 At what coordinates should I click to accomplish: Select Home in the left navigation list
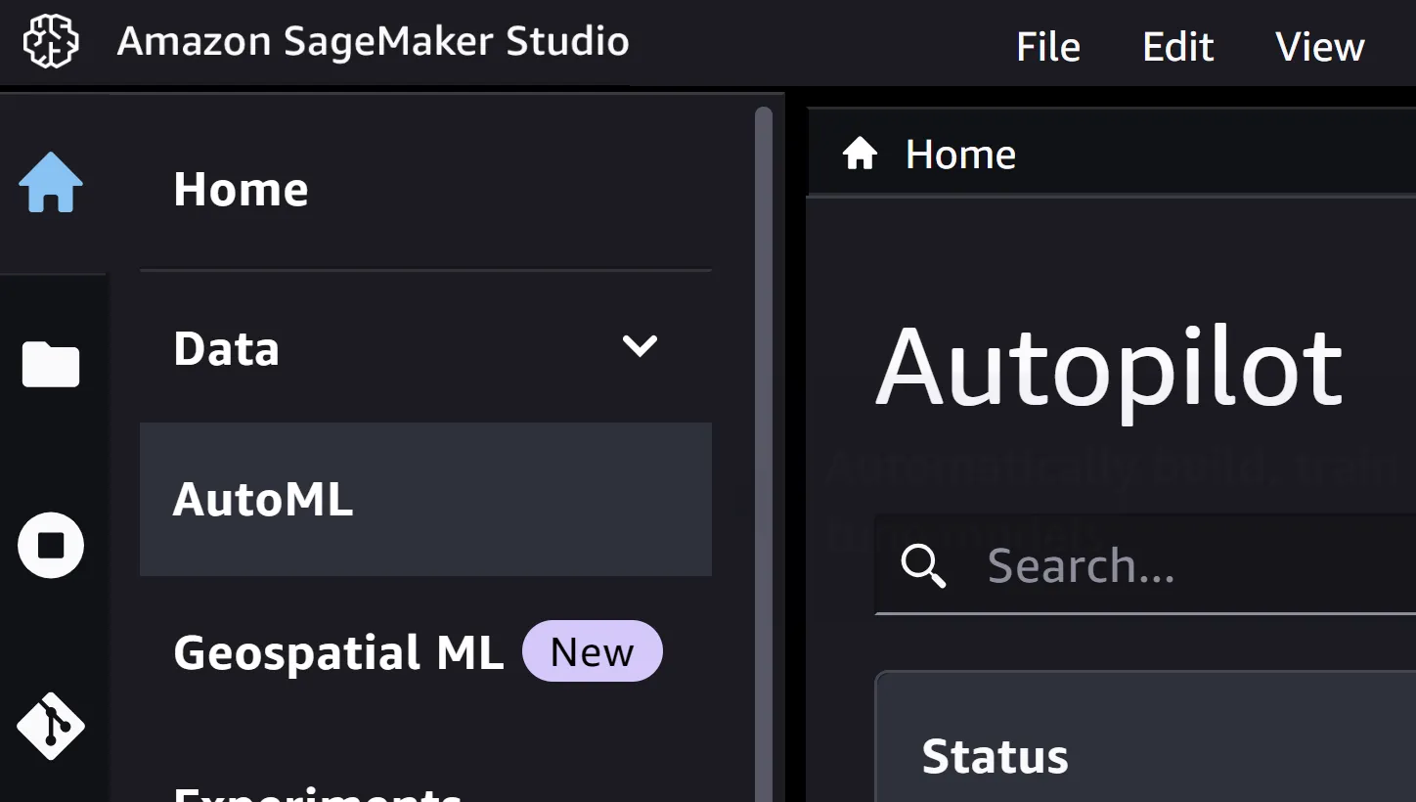tap(241, 189)
